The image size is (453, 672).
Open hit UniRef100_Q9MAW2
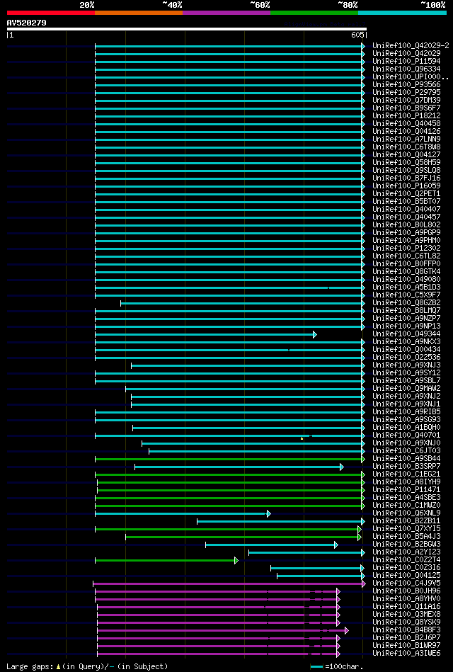406,389
